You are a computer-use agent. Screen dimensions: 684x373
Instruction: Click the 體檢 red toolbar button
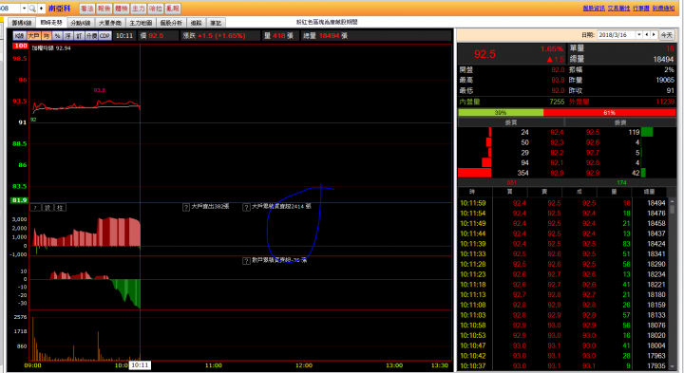121,9
